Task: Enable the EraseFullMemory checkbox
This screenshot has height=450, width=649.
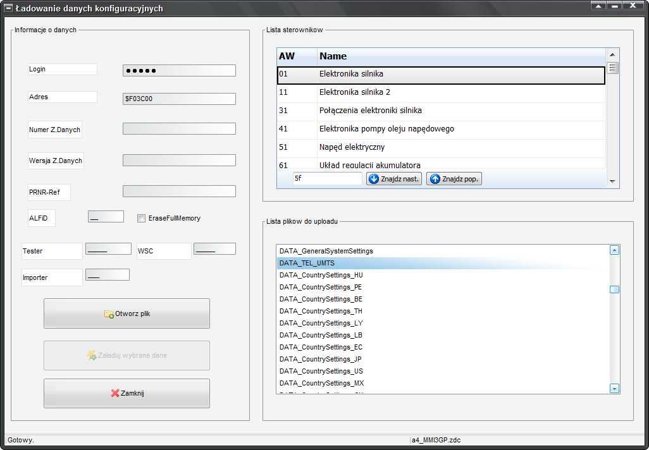Action: (142, 219)
